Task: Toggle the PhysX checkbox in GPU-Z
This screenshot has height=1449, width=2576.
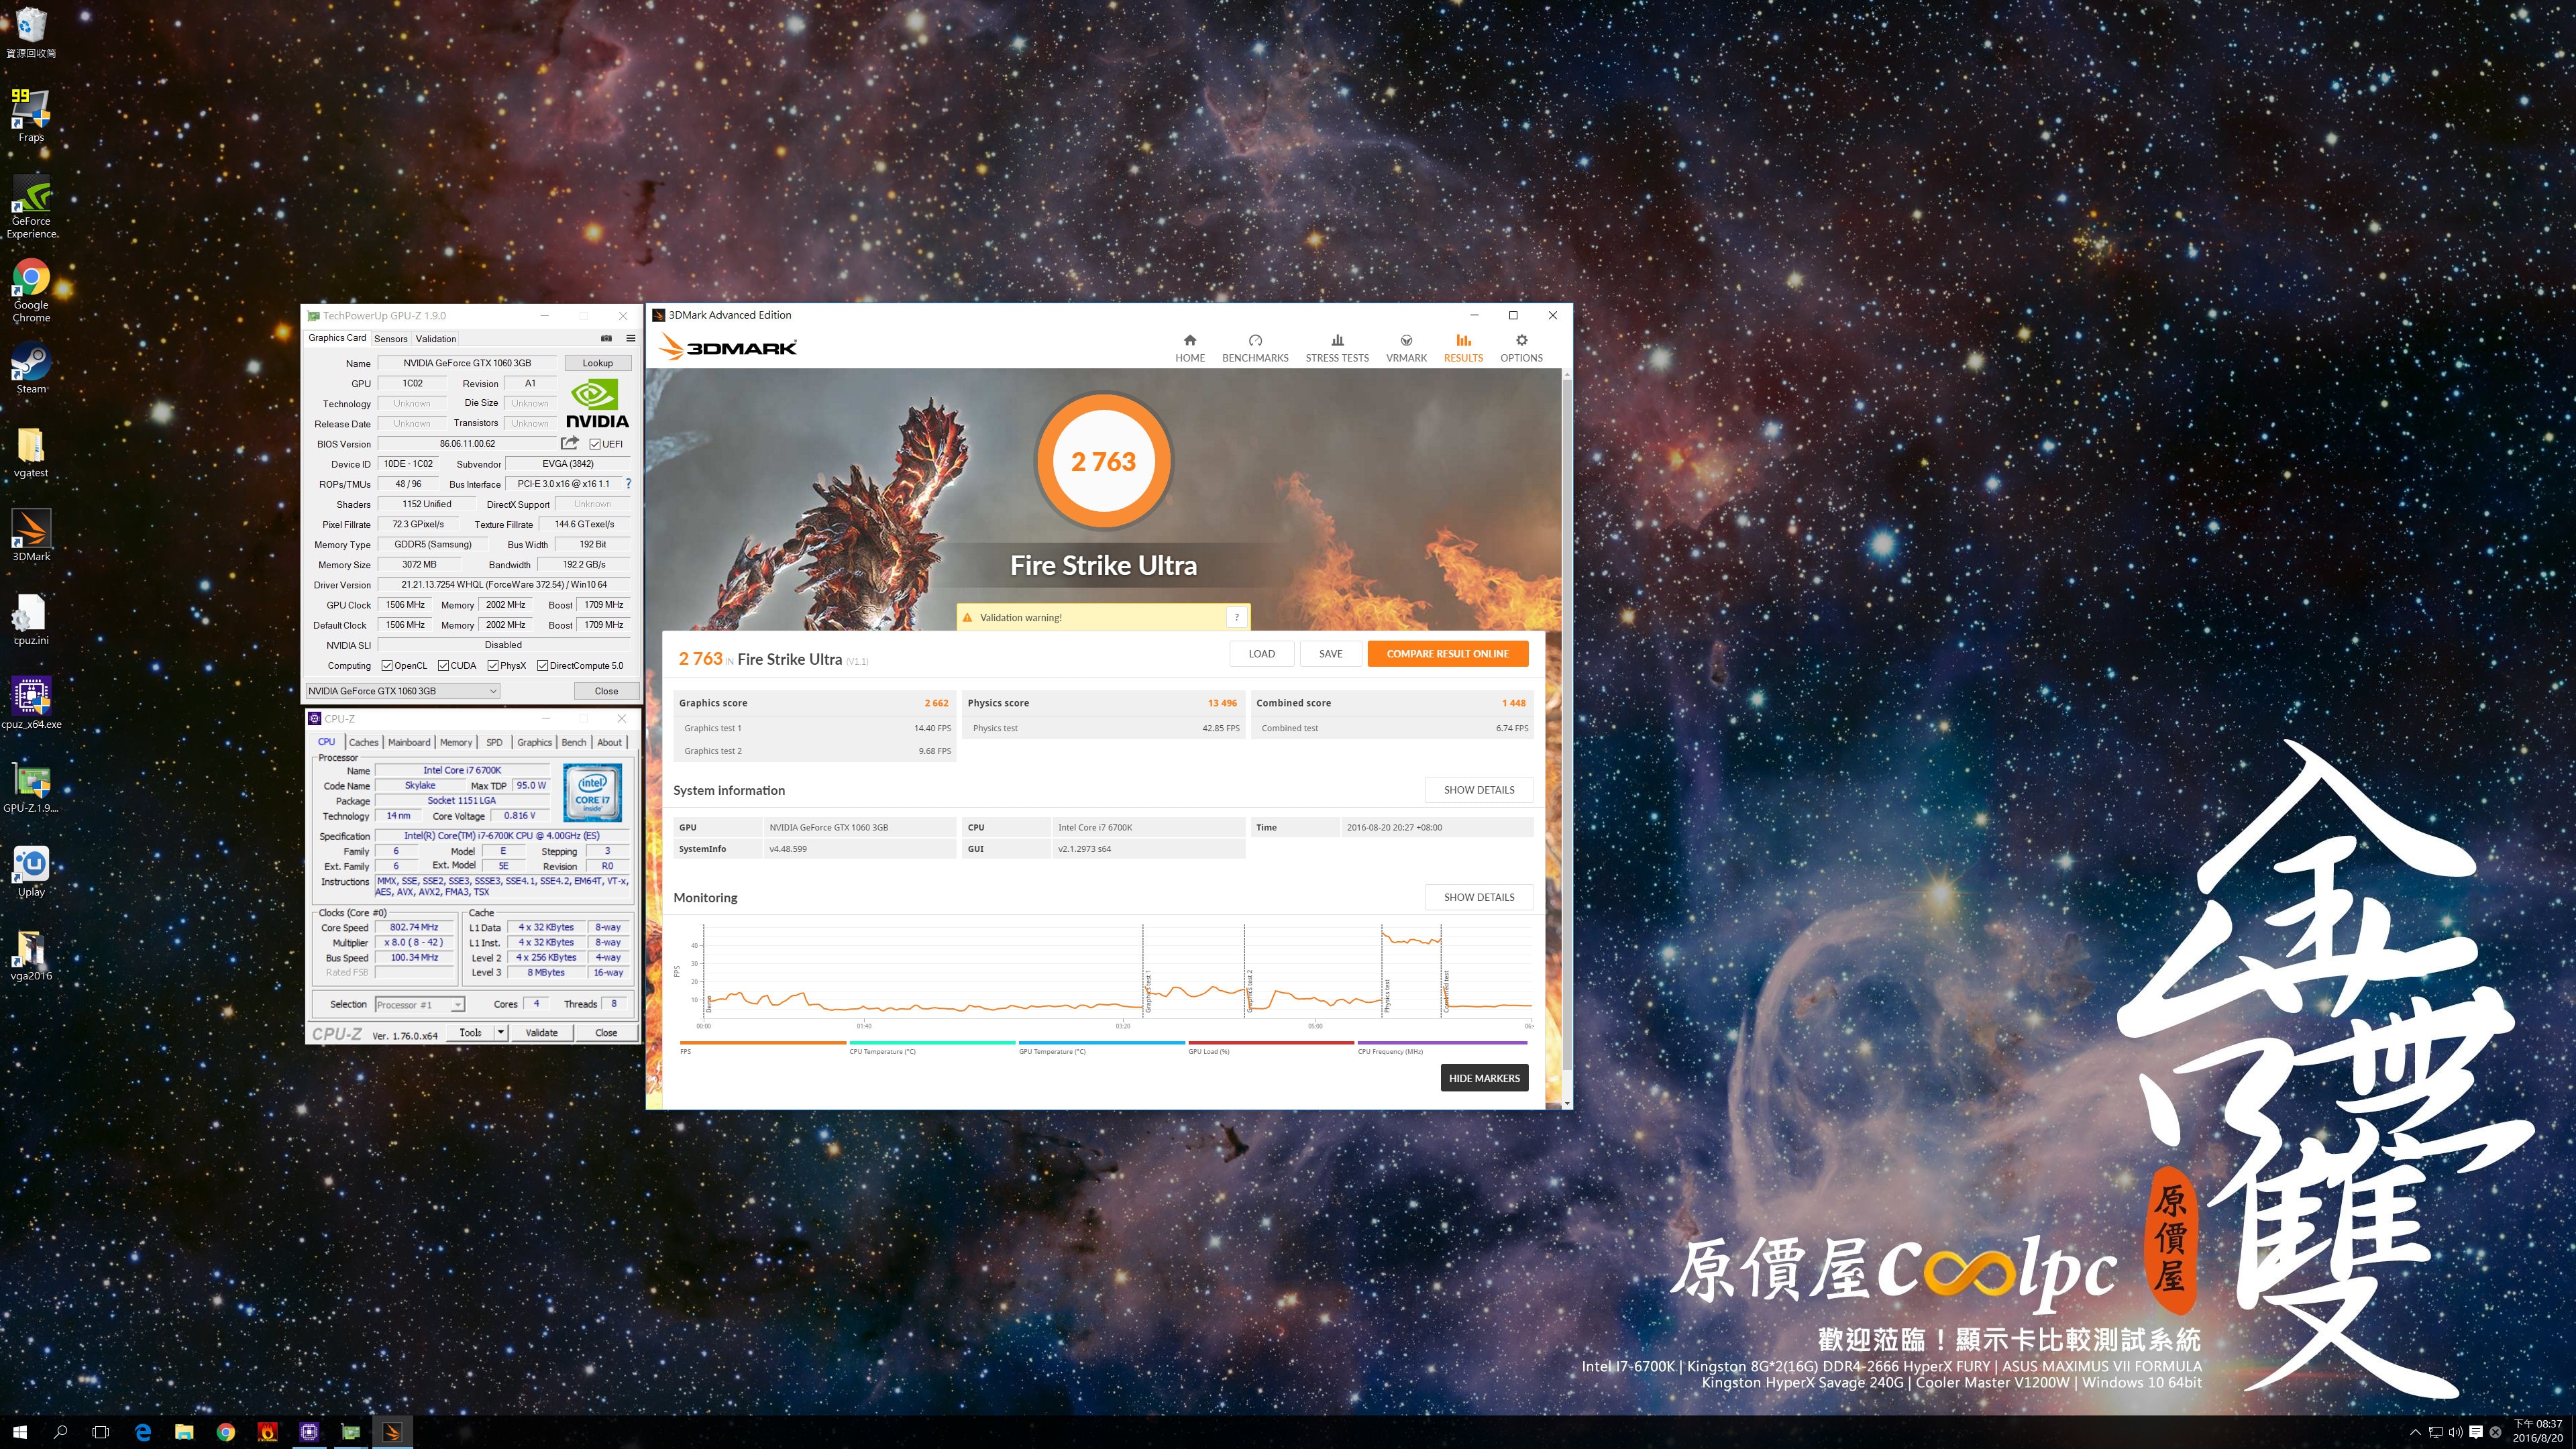Action: click(493, 665)
